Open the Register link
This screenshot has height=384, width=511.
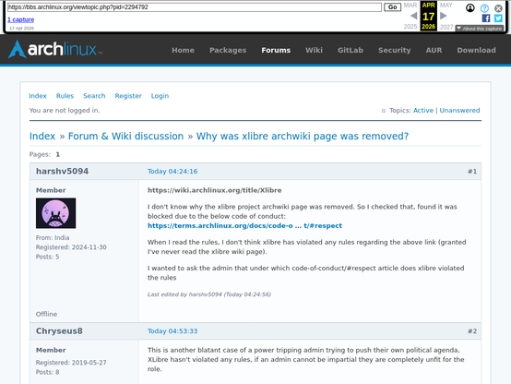tap(128, 96)
